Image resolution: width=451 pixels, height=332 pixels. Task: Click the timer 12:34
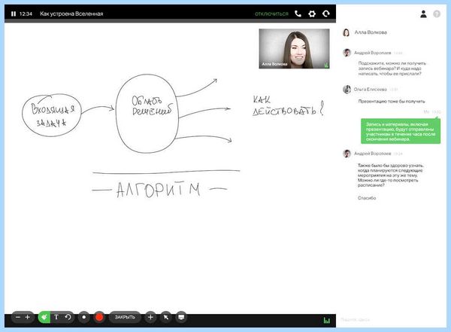(x=26, y=14)
